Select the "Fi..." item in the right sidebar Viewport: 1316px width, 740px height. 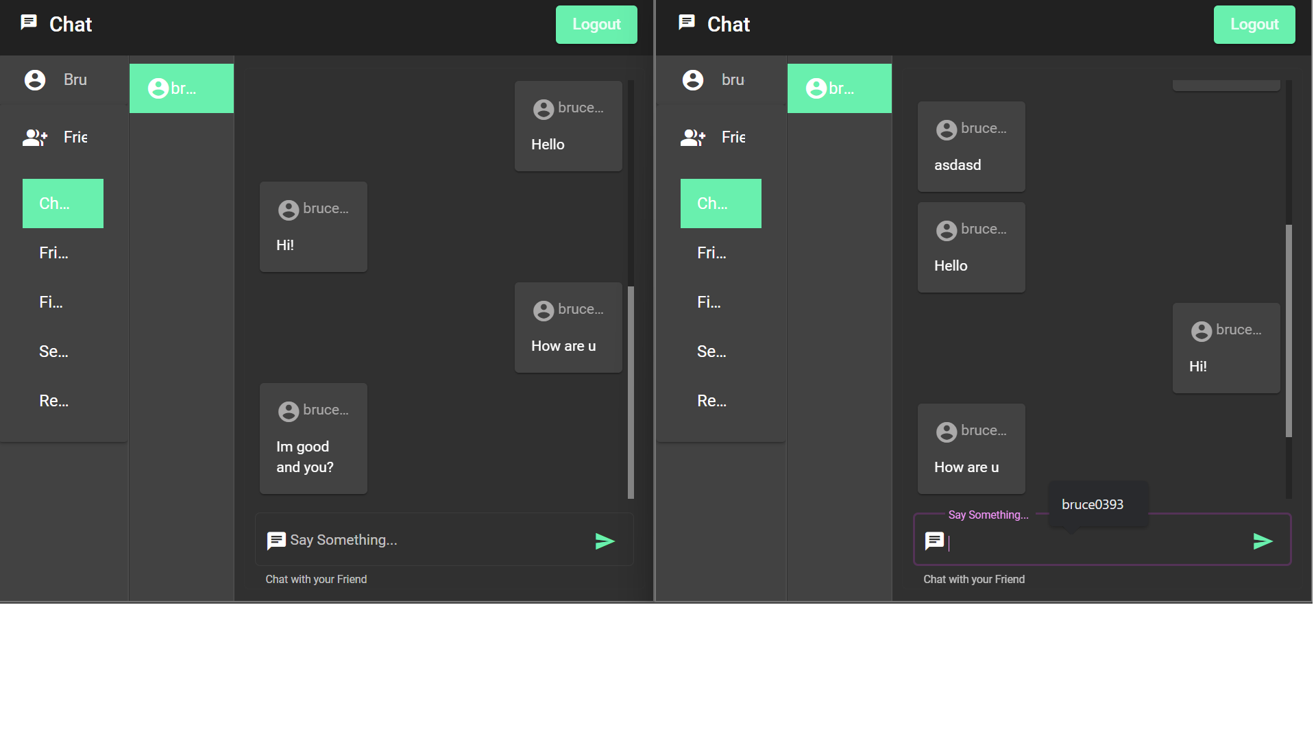pyautogui.click(x=709, y=301)
